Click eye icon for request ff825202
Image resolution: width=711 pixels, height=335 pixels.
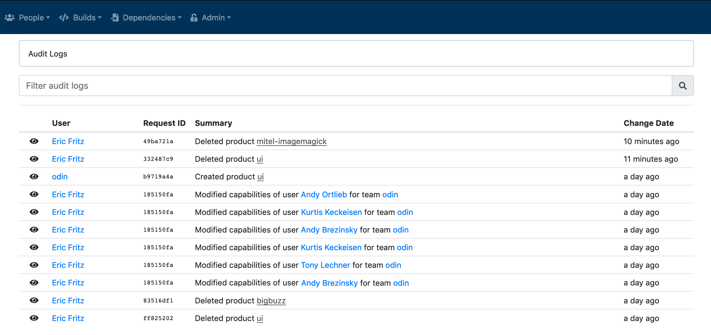coord(34,318)
